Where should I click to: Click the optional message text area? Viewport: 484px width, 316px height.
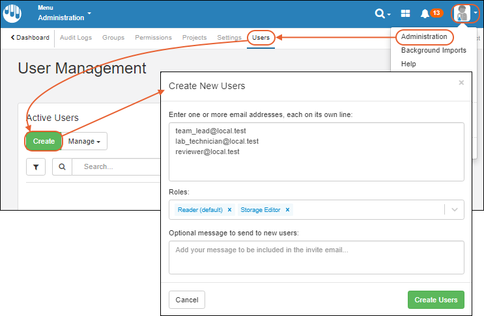[316, 257]
